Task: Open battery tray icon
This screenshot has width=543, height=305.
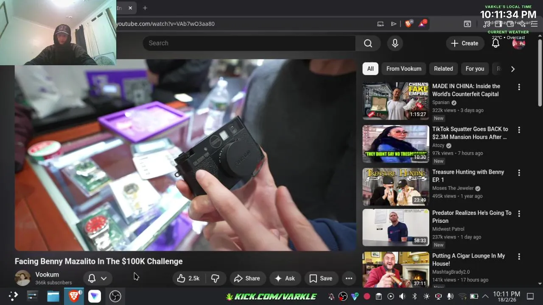Action: [474, 296]
